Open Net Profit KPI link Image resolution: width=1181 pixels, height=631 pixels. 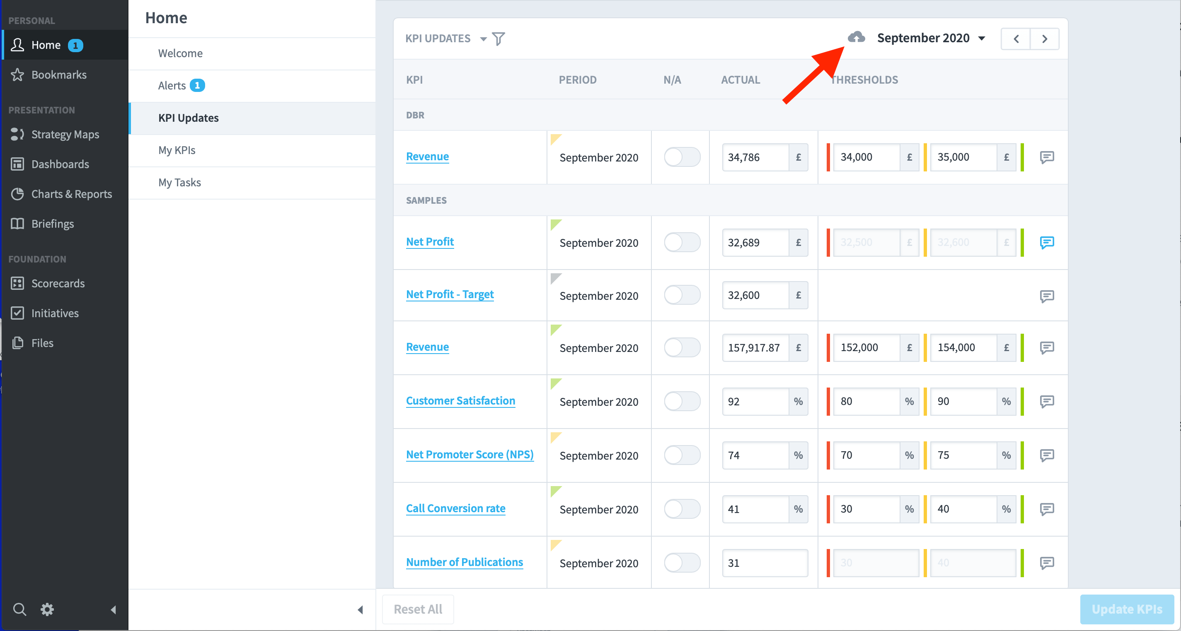coord(430,242)
